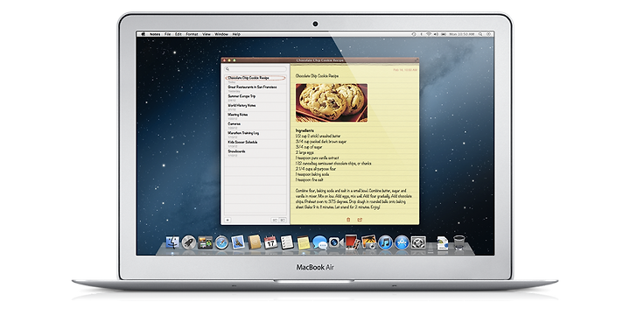The image size is (630, 323).
Task: Click Time Machine icon in menu bar
Action: coord(414,34)
